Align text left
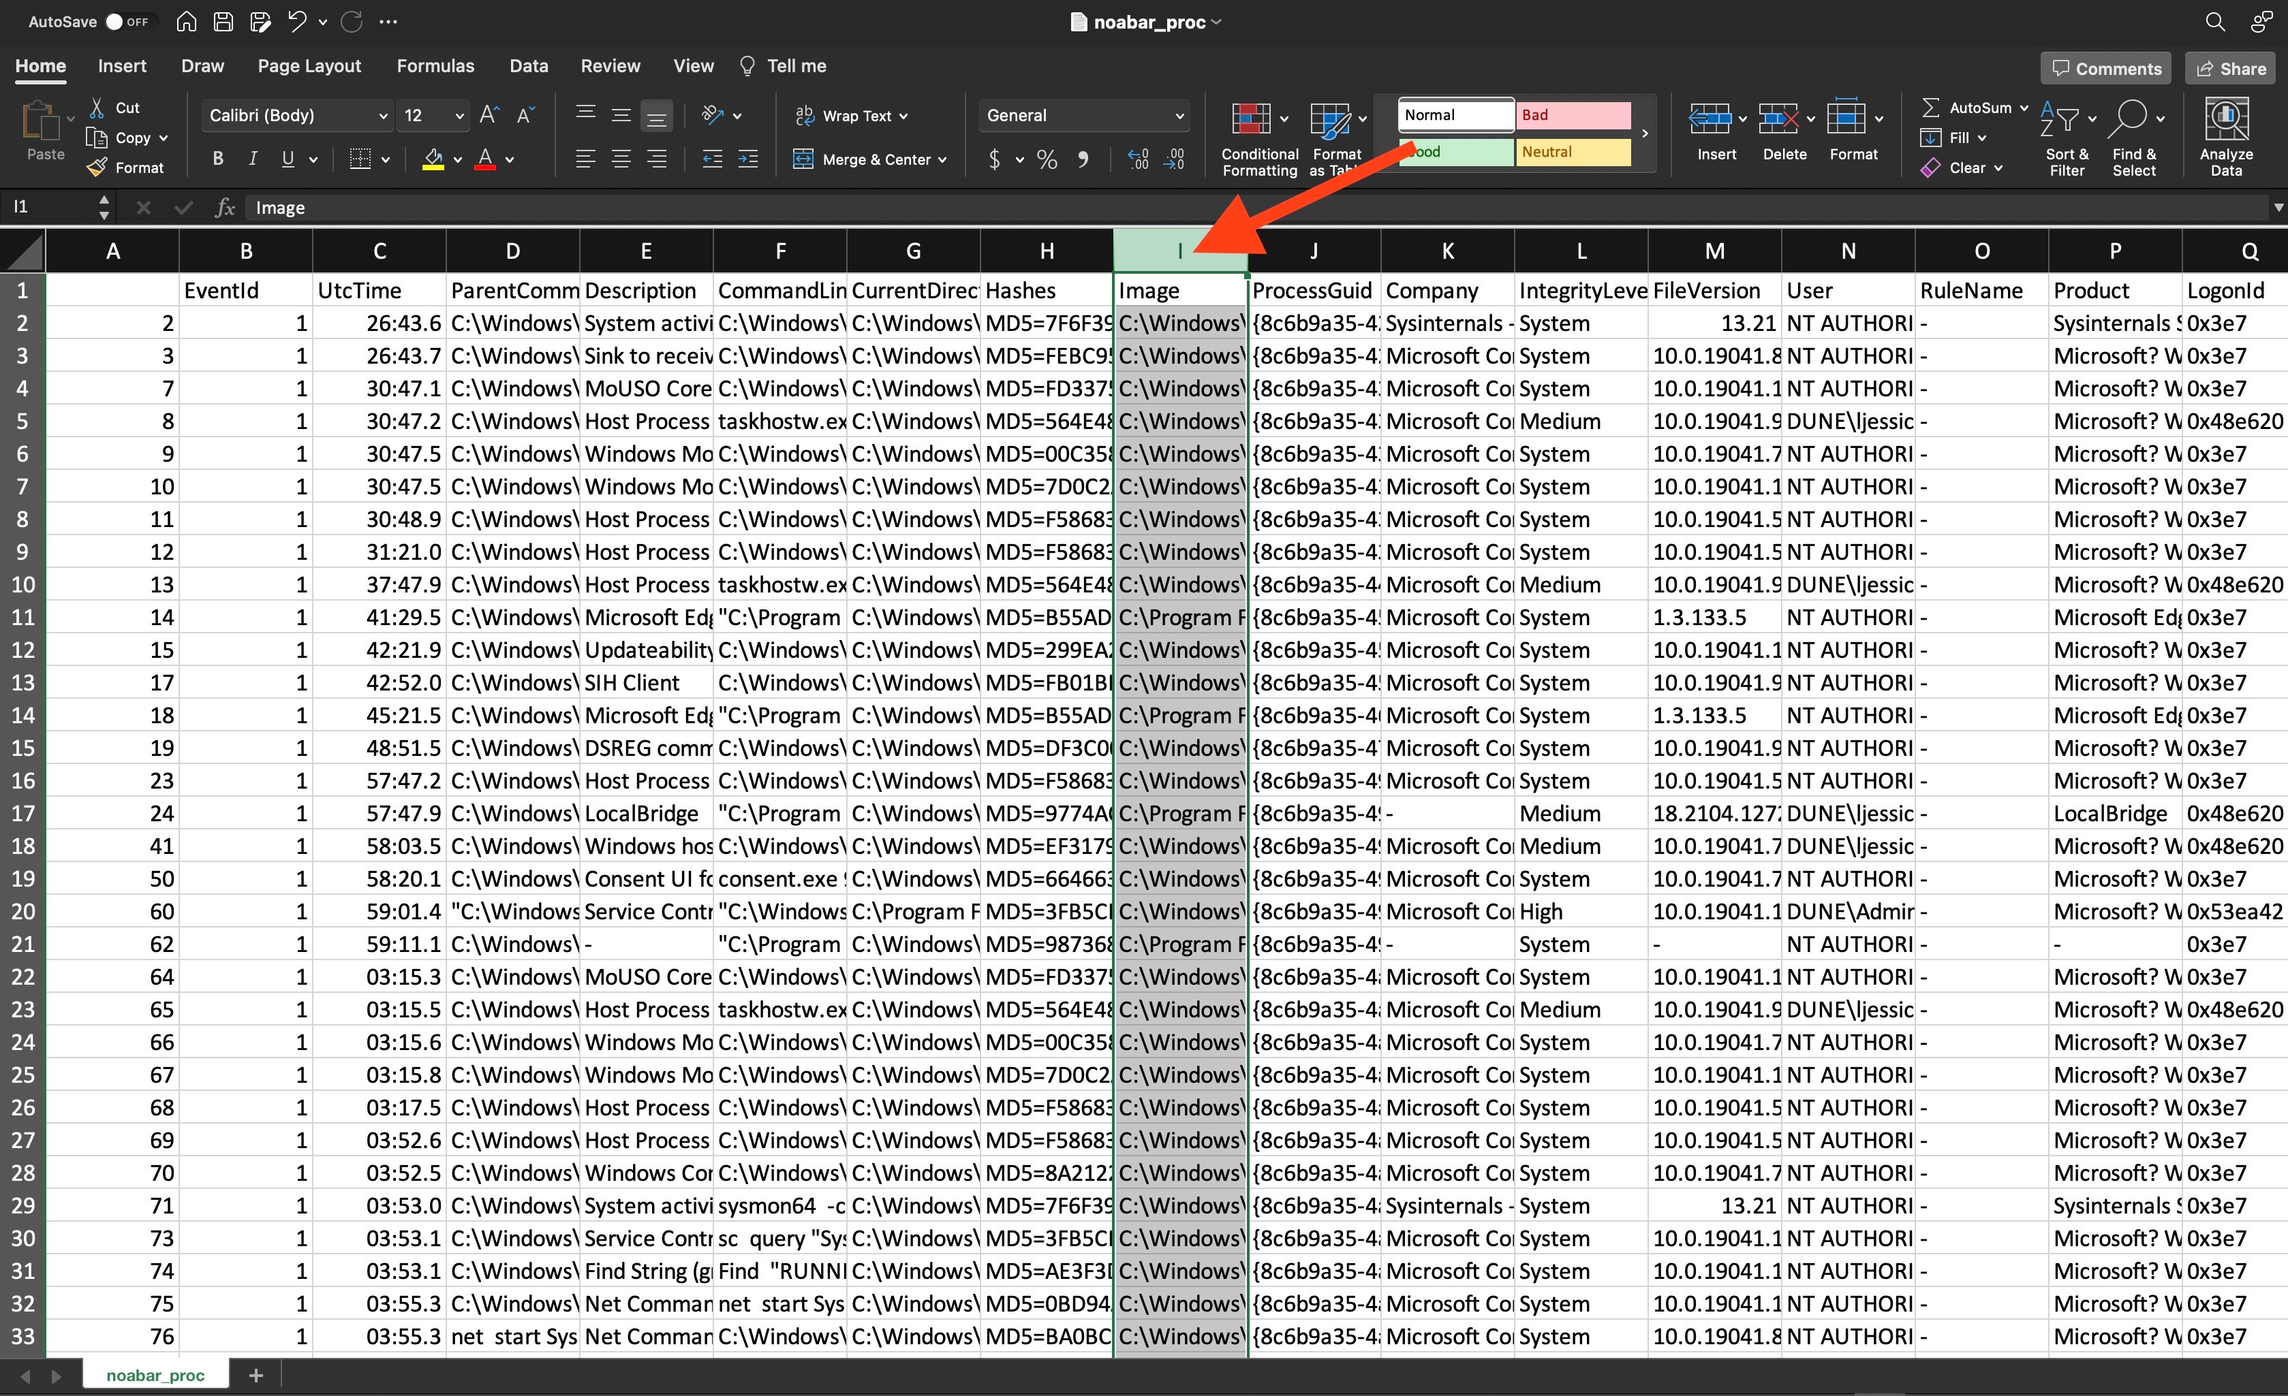 click(585, 159)
